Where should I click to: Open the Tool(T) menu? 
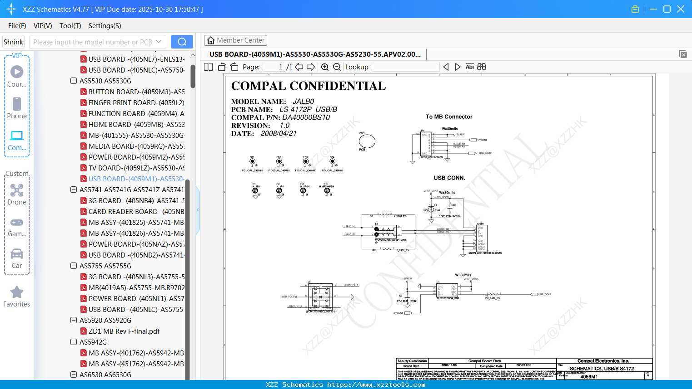pyautogui.click(x=70, y=26)
